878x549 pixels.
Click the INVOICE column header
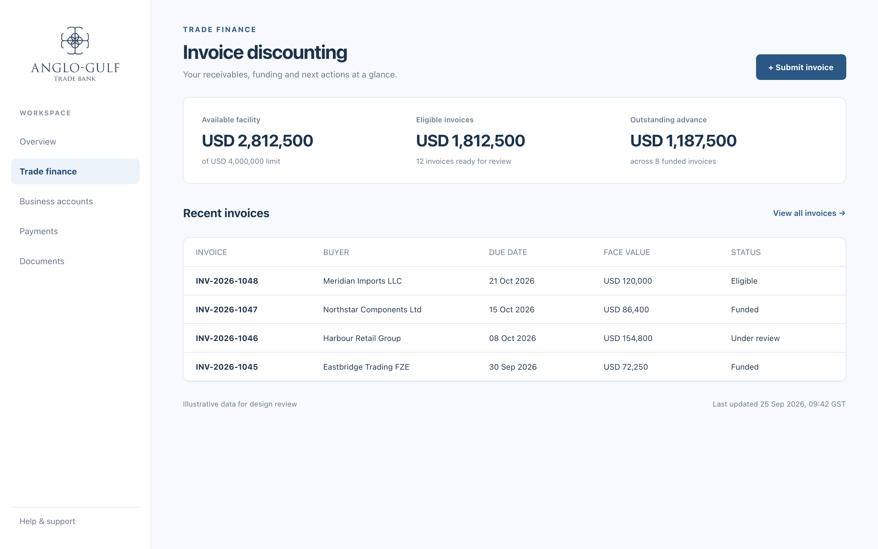click(x=211, y=252)
